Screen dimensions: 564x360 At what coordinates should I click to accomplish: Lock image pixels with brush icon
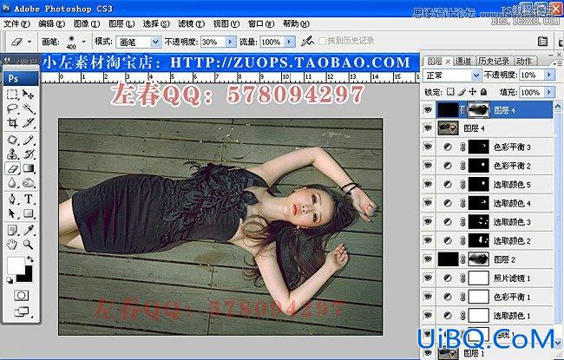[462, 92]
